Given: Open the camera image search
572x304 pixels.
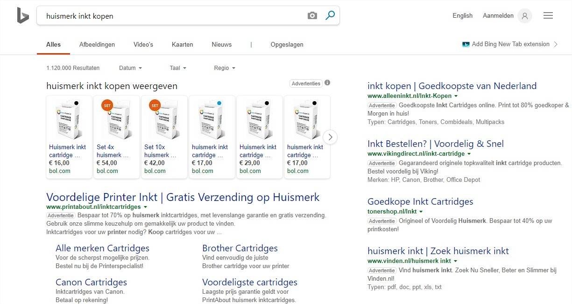Looking at the screenshot, I should pos(311,15).
